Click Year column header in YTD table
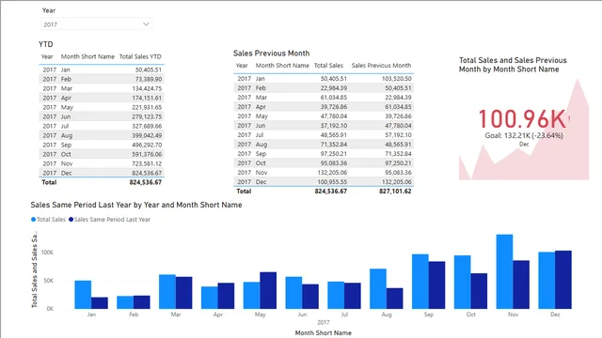This screenshot has width=602, height=338. point(47,56)
